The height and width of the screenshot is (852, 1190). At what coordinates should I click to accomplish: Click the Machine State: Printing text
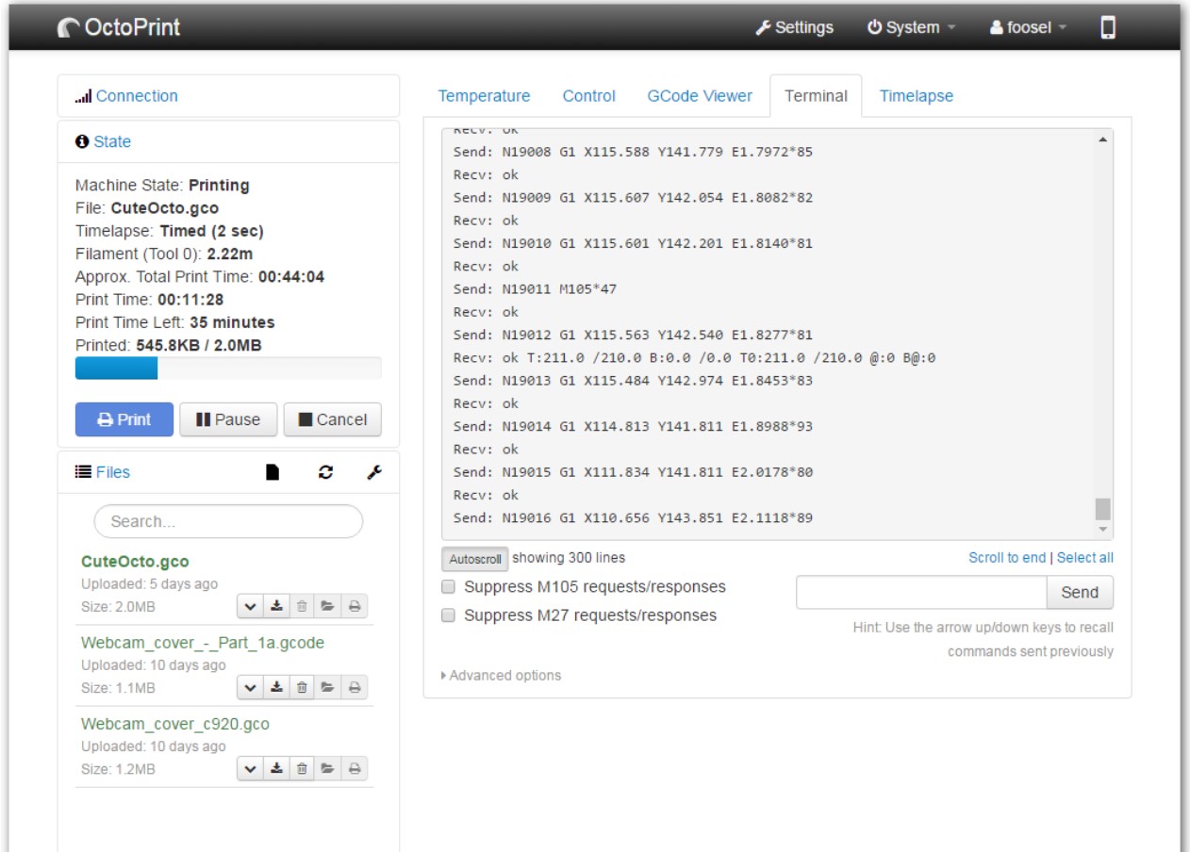tap(162, 185)
